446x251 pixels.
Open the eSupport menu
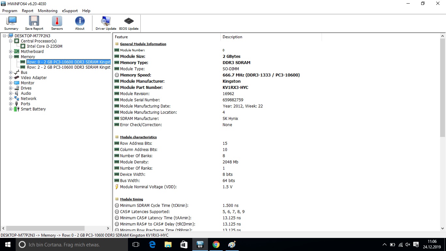pos(70,11)
